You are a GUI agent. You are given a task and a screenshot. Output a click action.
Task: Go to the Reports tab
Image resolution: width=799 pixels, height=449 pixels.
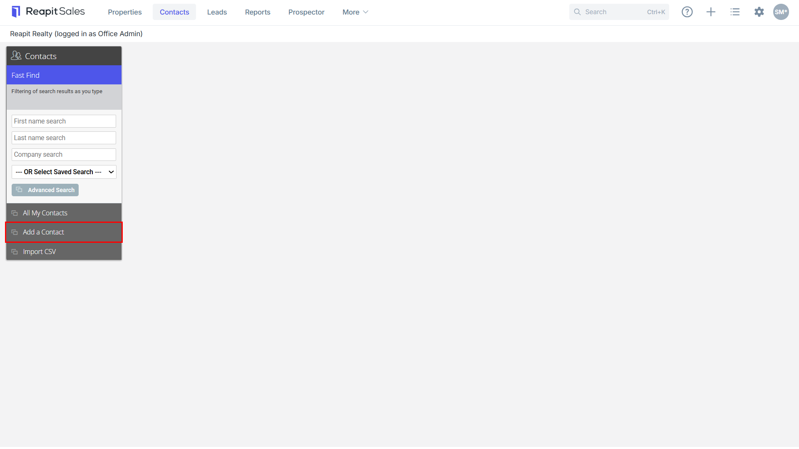(258, 12)
